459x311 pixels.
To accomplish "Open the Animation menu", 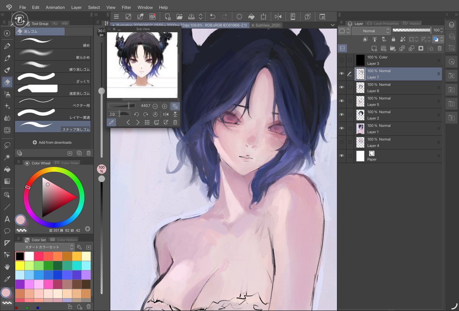I will pyautogui.click(x=55, y=7).
